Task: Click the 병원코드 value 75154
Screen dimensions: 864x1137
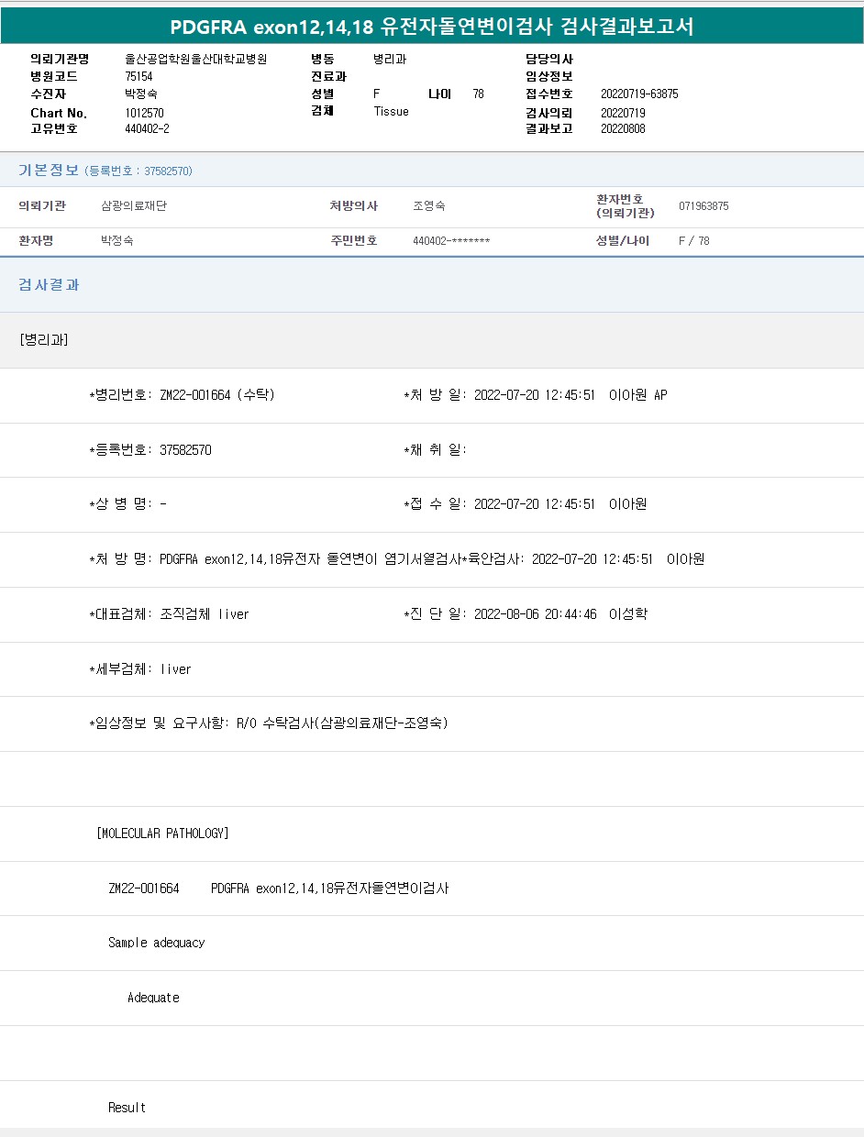Action: 138,77
